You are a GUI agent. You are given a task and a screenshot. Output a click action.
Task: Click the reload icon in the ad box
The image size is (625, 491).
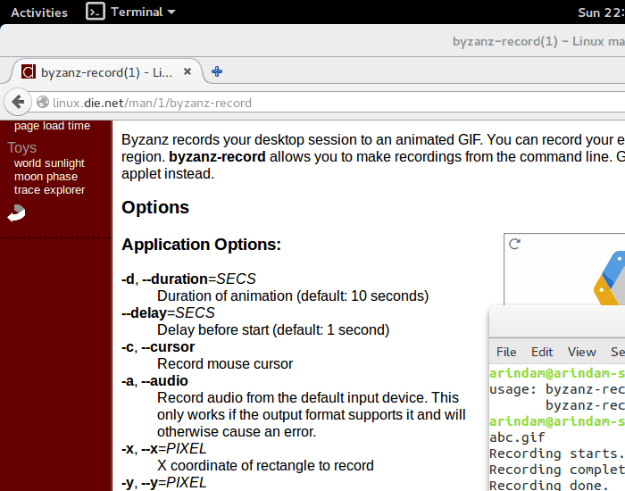514,244
